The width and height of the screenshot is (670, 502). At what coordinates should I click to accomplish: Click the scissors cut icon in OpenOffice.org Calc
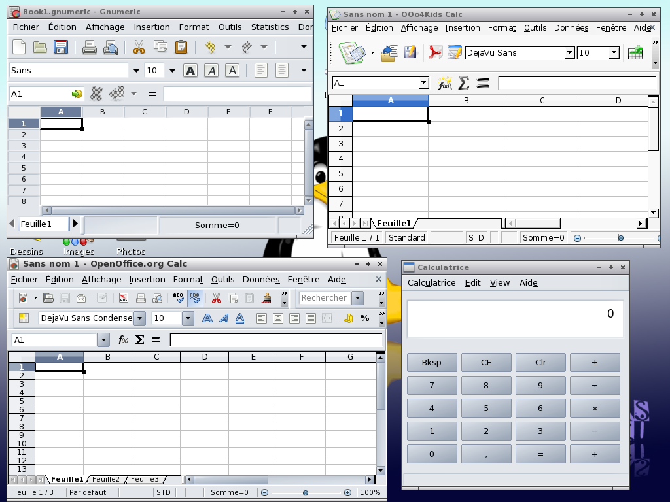(217, 298)
